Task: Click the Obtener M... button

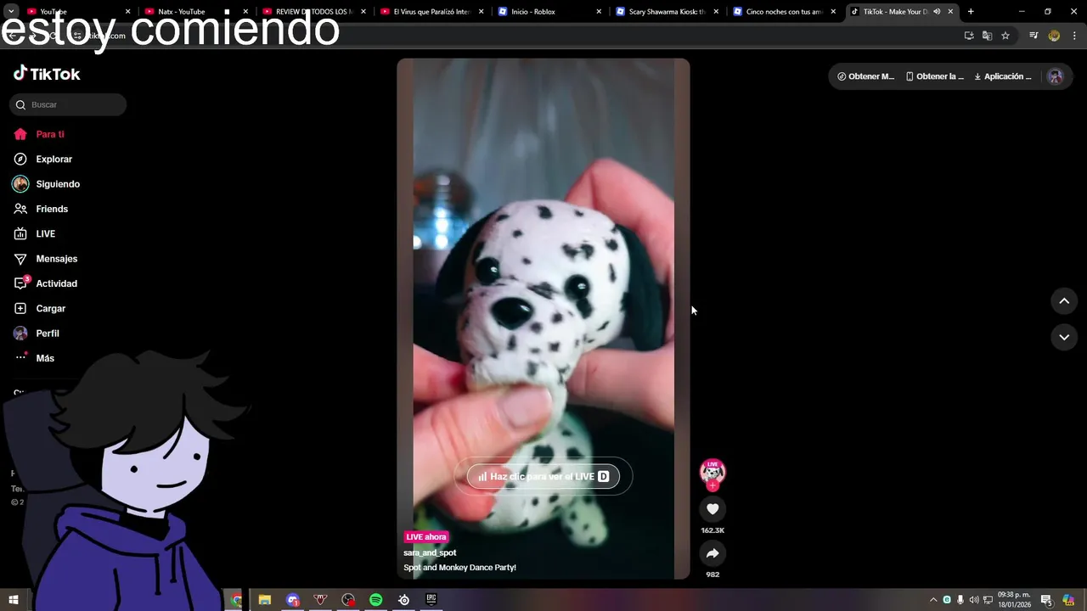Action: [866, 76]
